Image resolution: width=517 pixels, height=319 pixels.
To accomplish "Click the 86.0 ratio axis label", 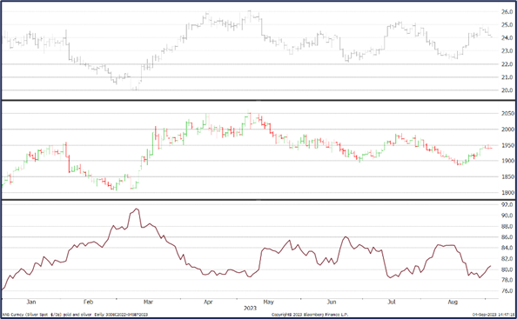I will click(x=507, y=237).
